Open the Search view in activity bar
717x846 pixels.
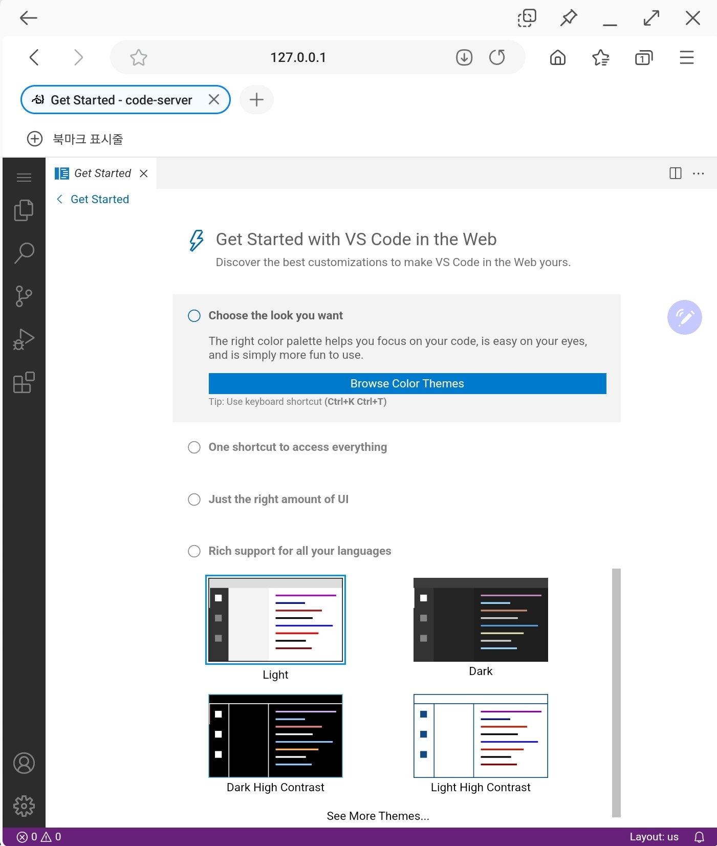click(x=24, y=253)
